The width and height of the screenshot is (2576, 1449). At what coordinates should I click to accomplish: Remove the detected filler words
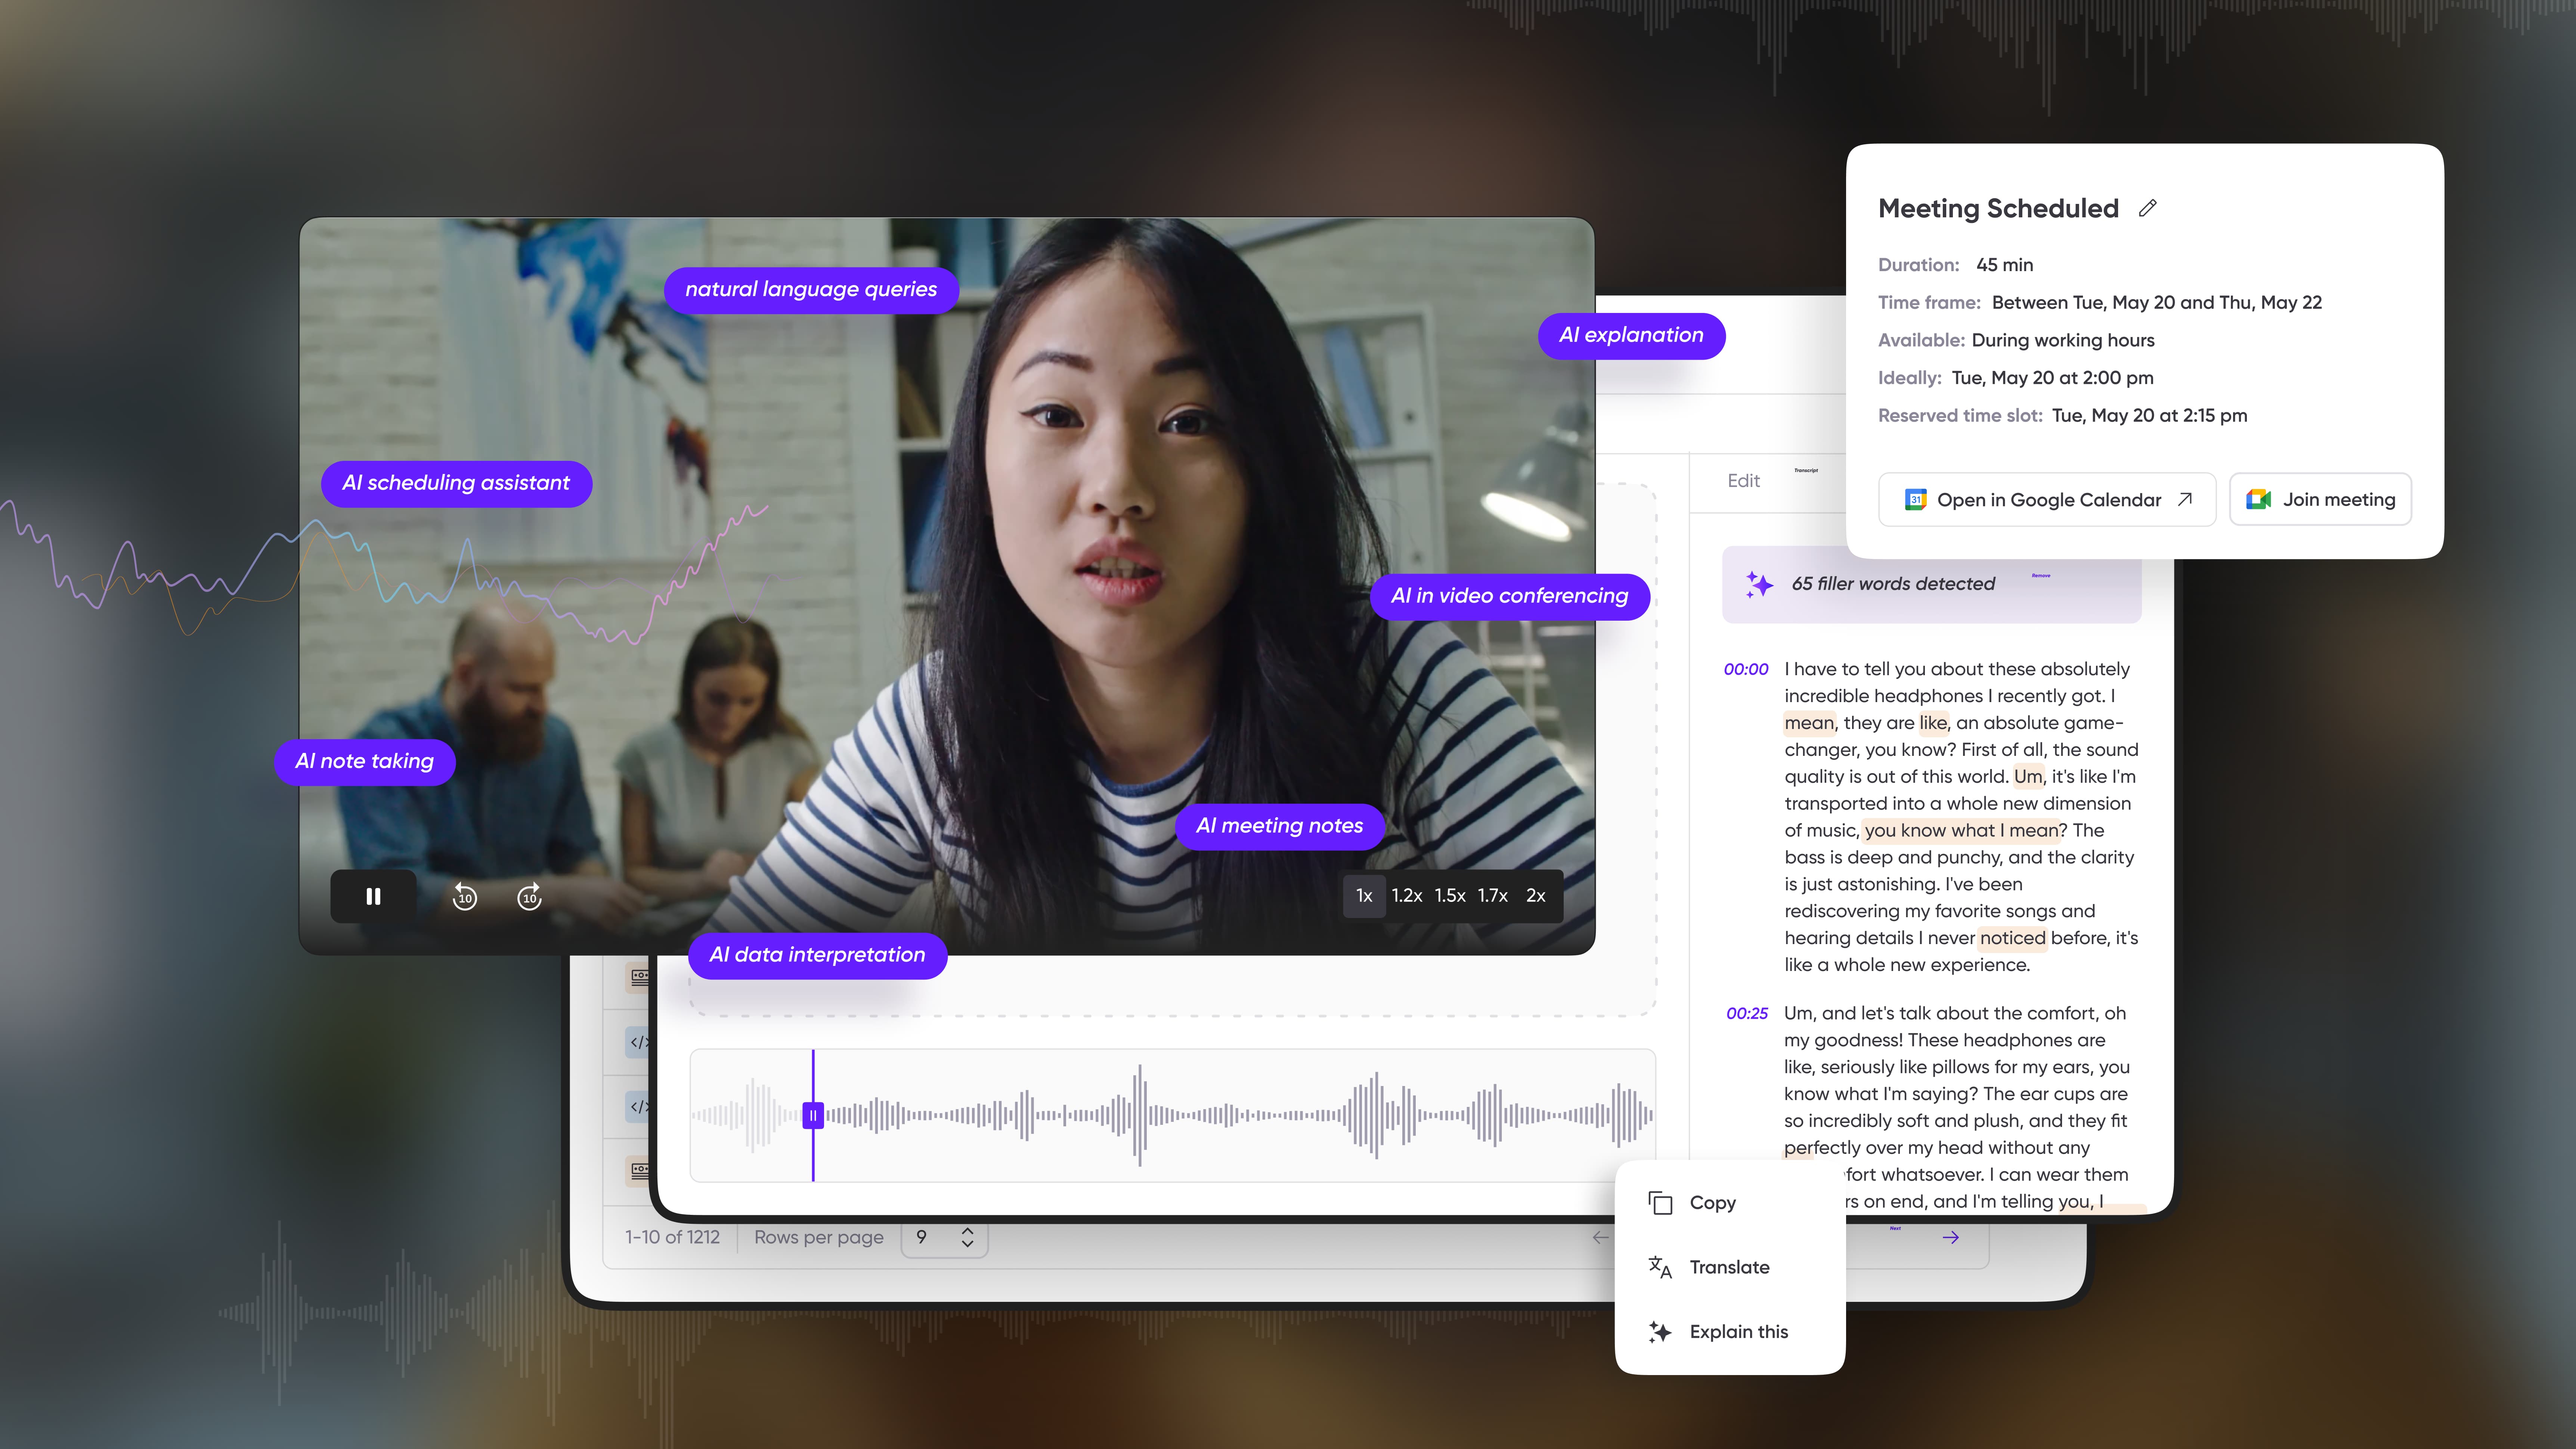coord(2041,576)
